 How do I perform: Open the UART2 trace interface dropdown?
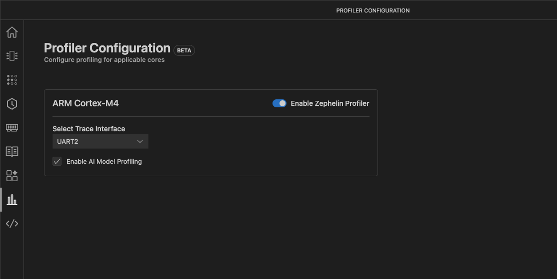coord(100,141)
